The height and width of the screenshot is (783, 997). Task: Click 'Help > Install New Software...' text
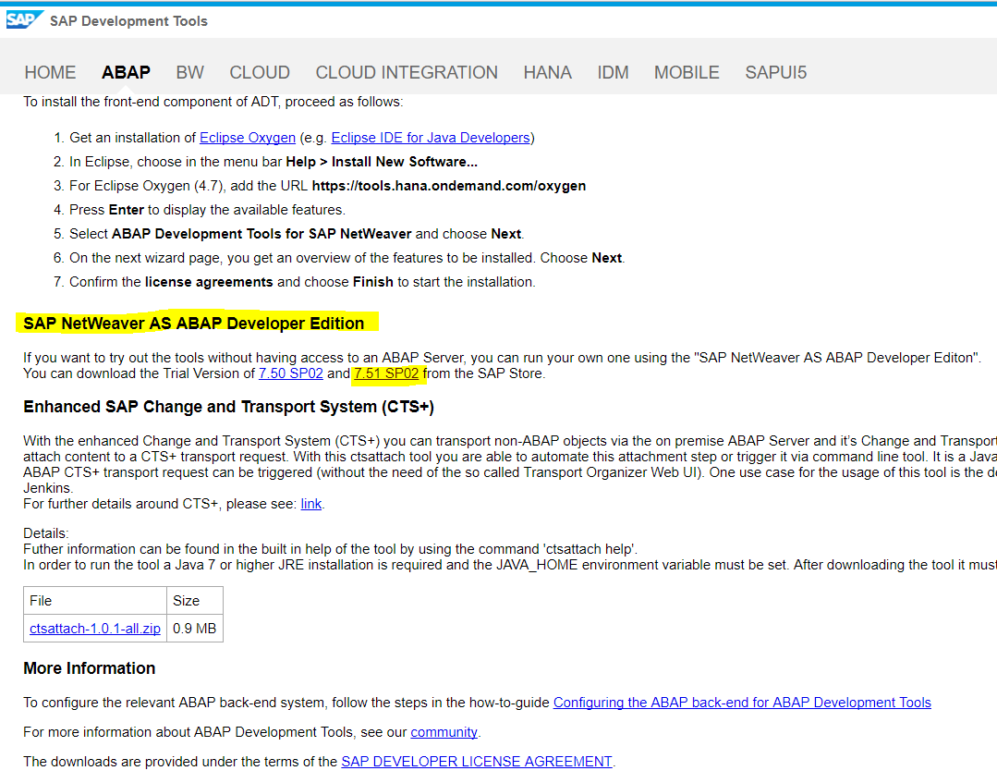[x=382, y=162]
